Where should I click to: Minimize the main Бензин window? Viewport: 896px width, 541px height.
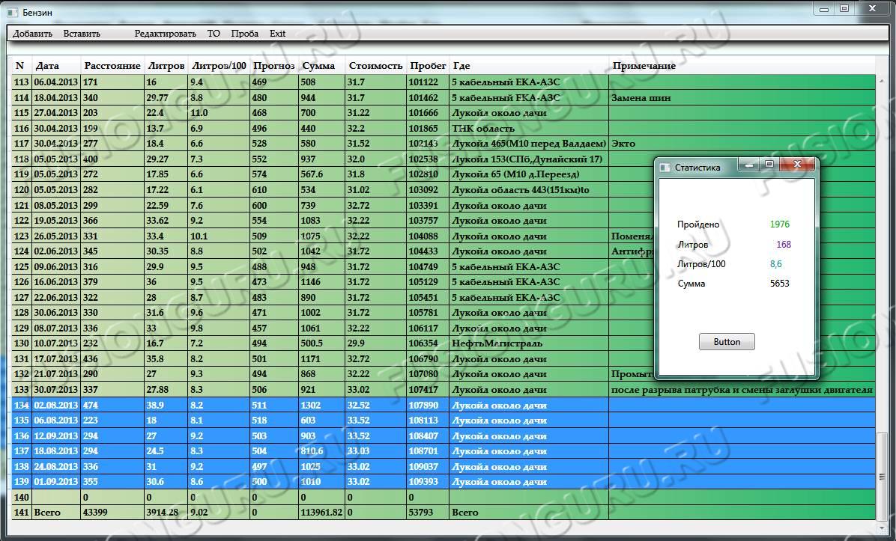click(x=824, y=9)
